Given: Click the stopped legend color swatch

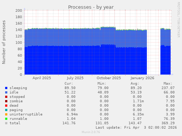Looking at the screenshot, I should (x=6, y=97).
